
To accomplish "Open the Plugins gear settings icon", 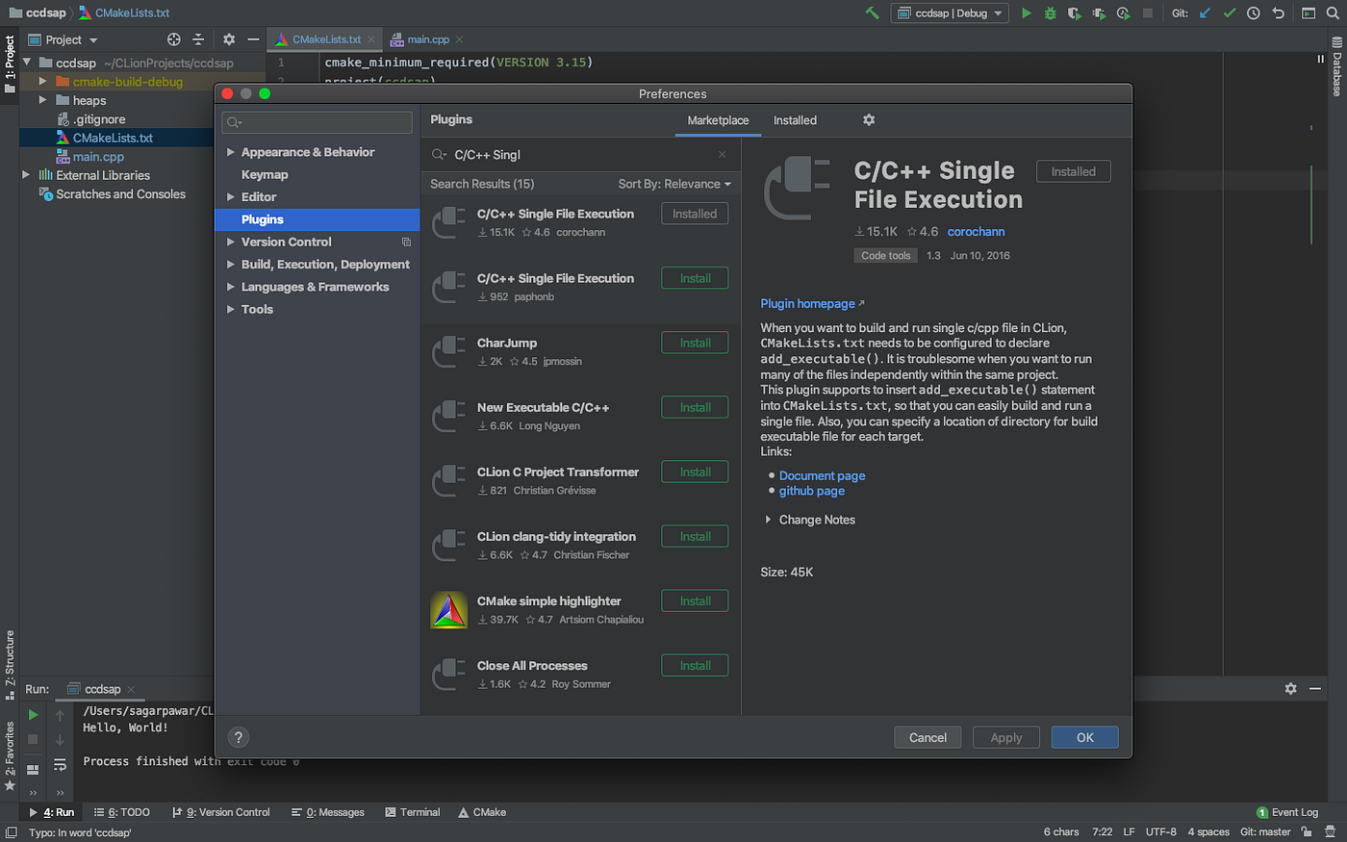I will 869,119.
